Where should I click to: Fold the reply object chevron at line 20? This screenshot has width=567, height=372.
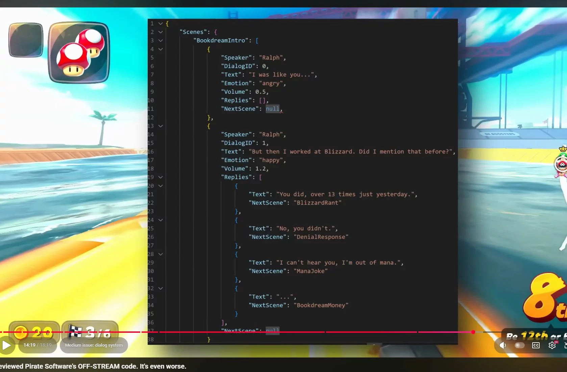161,186
